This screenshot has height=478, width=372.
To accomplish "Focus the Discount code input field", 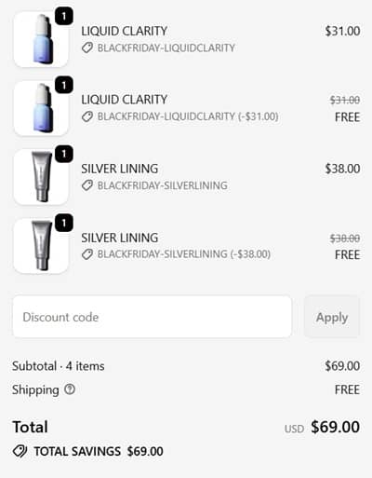I will (x=152, y=317).
